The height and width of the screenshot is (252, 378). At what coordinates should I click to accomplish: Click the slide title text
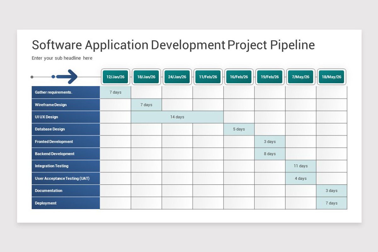point(173,45)
